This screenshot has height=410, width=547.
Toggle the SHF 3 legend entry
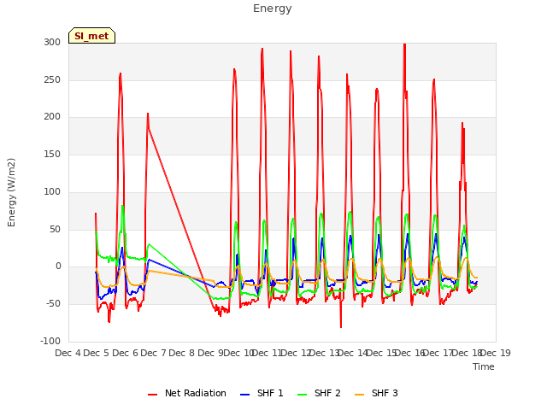click(376, 393)
